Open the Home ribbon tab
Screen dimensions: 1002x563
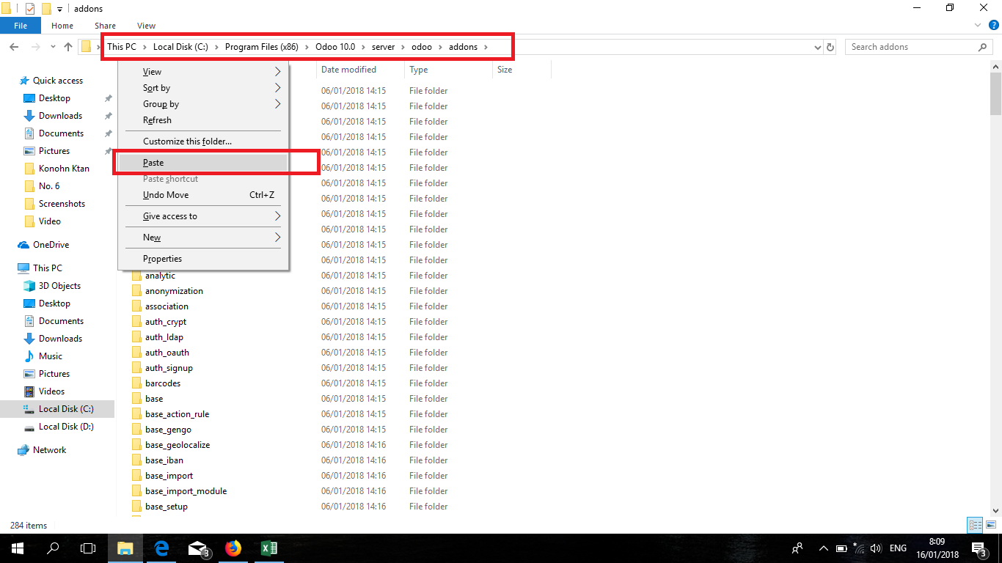62,26
